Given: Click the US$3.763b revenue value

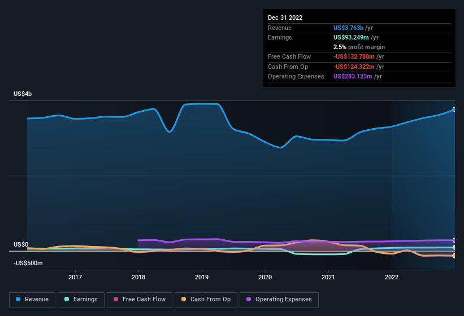Looking at the screenshot, I should click(348, 28).
